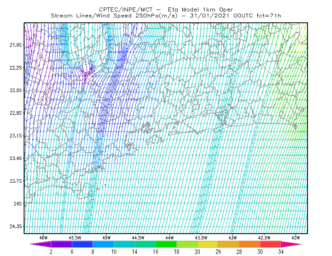The height and width of the screenshot is (256, 332).
Task: Click the subtitle 'Stream Lines/Wind Speed 250hPa(m/s)'
Action: pyautogui.click(x=114, y=16)
